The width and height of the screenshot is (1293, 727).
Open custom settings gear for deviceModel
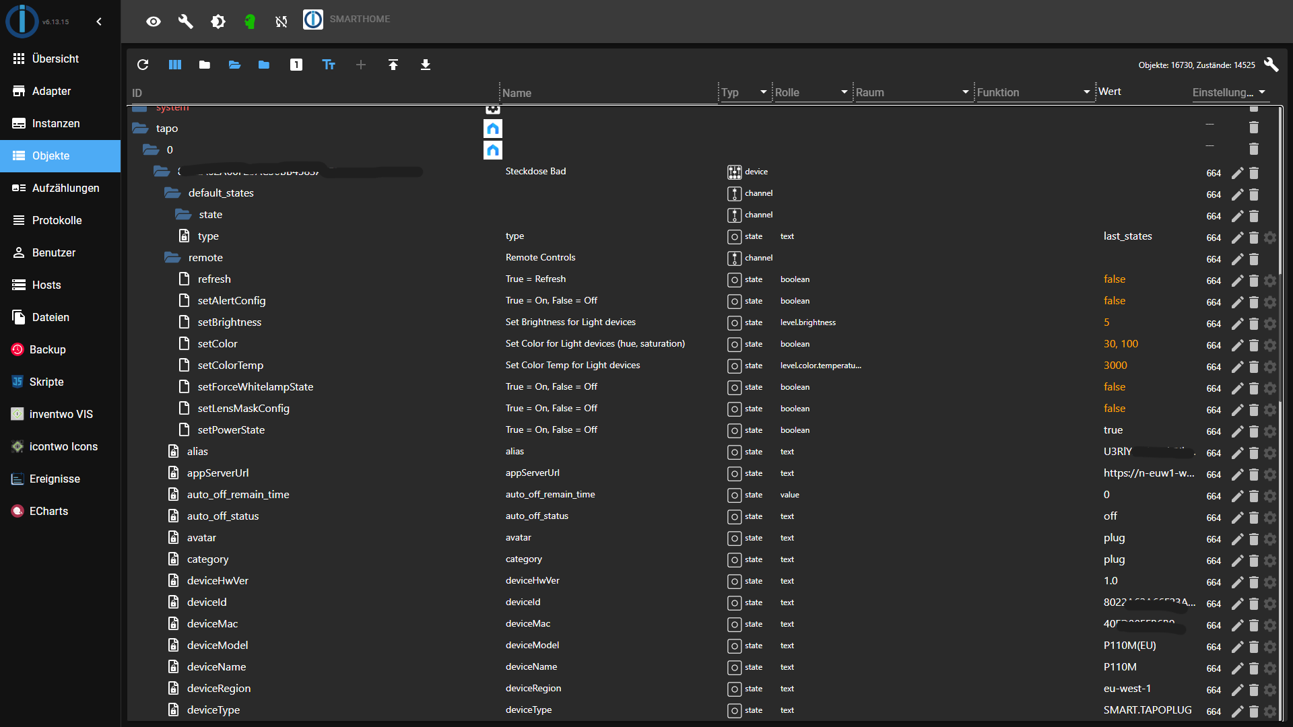tap(1270, 647)
